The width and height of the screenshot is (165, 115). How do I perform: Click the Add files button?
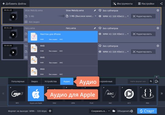(x=14, y=4)
